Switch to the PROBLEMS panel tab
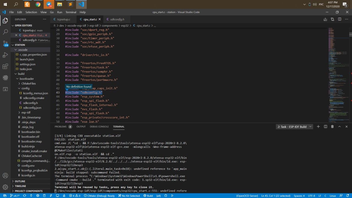This screenshot has height=198, width=352. pos(61,127)
